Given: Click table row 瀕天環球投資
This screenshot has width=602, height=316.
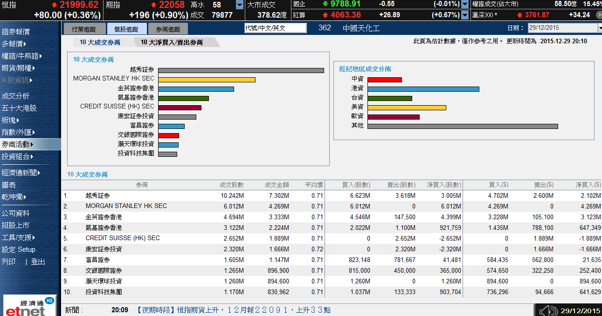Looking at the screenshot, I should click(332, 281).
